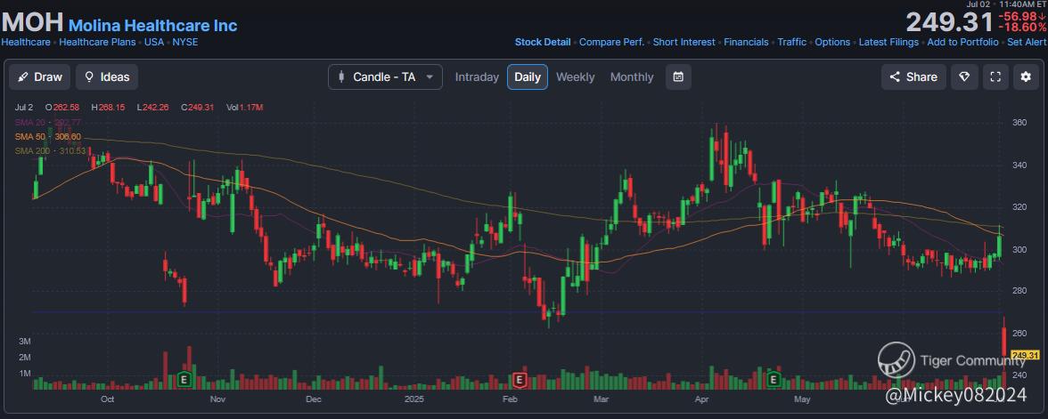Switch to the Weekly timeframe
The image size is (1048, 419).
575,77
